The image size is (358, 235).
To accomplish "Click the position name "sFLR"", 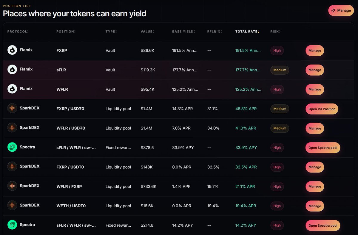I will (61, 70).
